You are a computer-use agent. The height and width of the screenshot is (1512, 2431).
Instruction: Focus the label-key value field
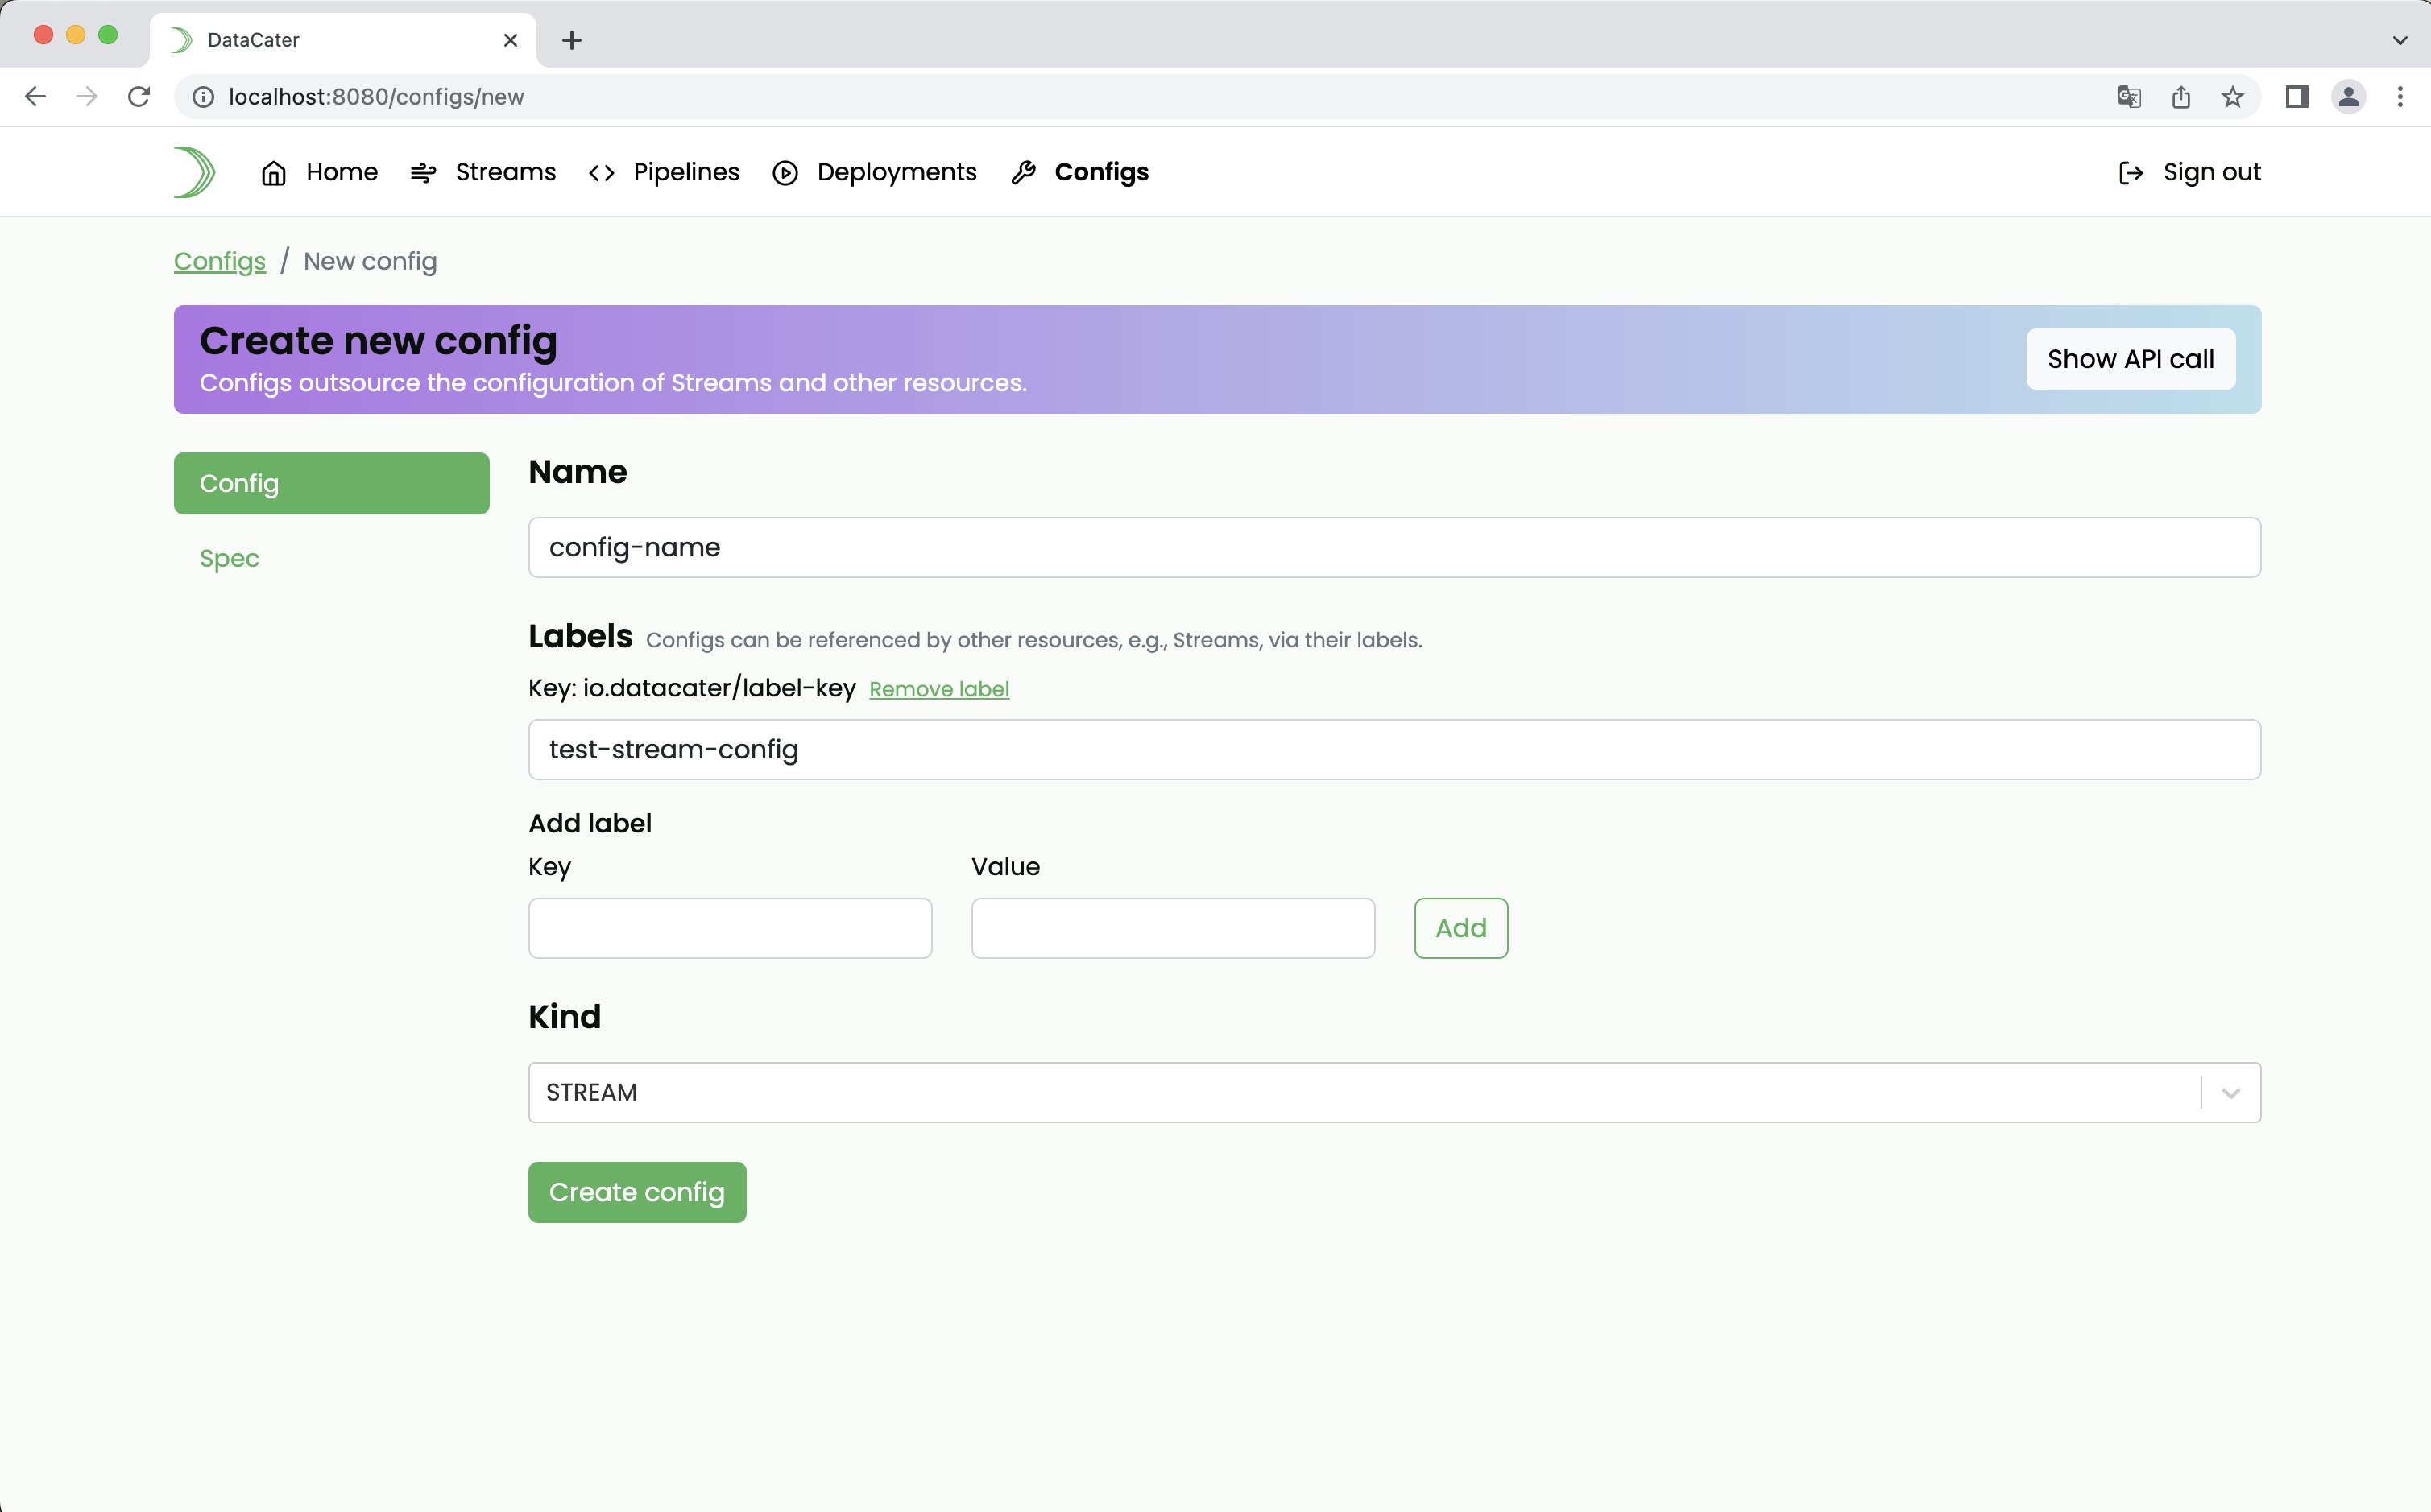pyautogui.click(x=1394, y=750)
